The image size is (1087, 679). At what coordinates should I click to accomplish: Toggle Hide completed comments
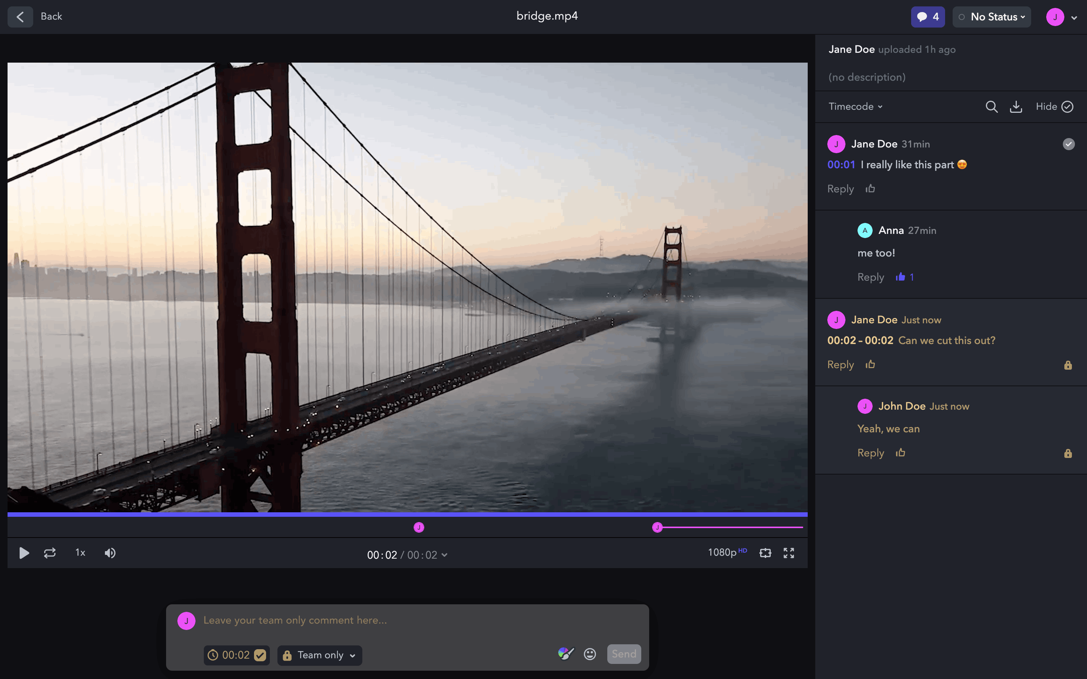[x=1054, y=107]
